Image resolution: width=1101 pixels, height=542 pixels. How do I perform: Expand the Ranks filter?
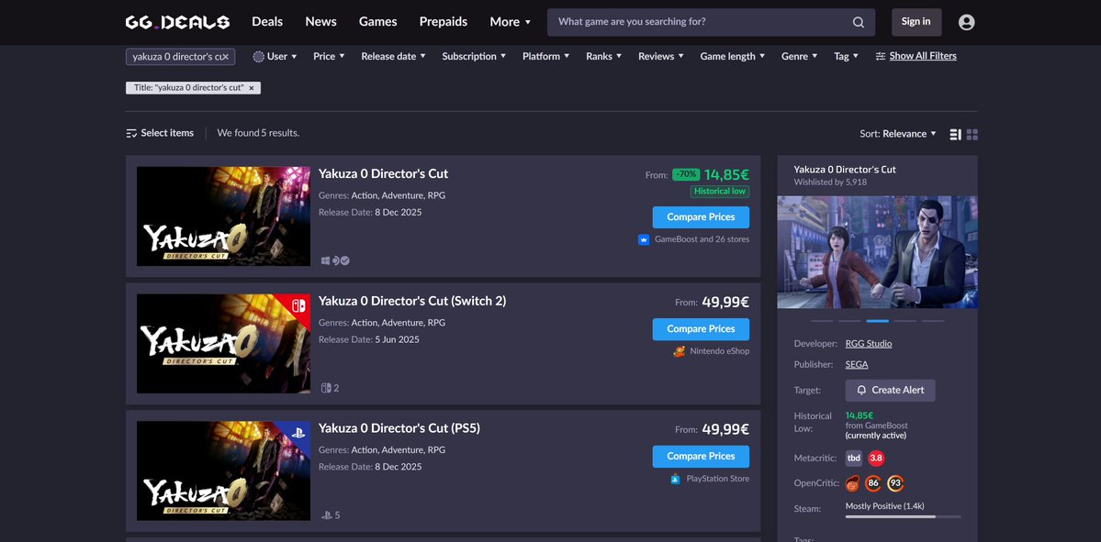point(604,57)
